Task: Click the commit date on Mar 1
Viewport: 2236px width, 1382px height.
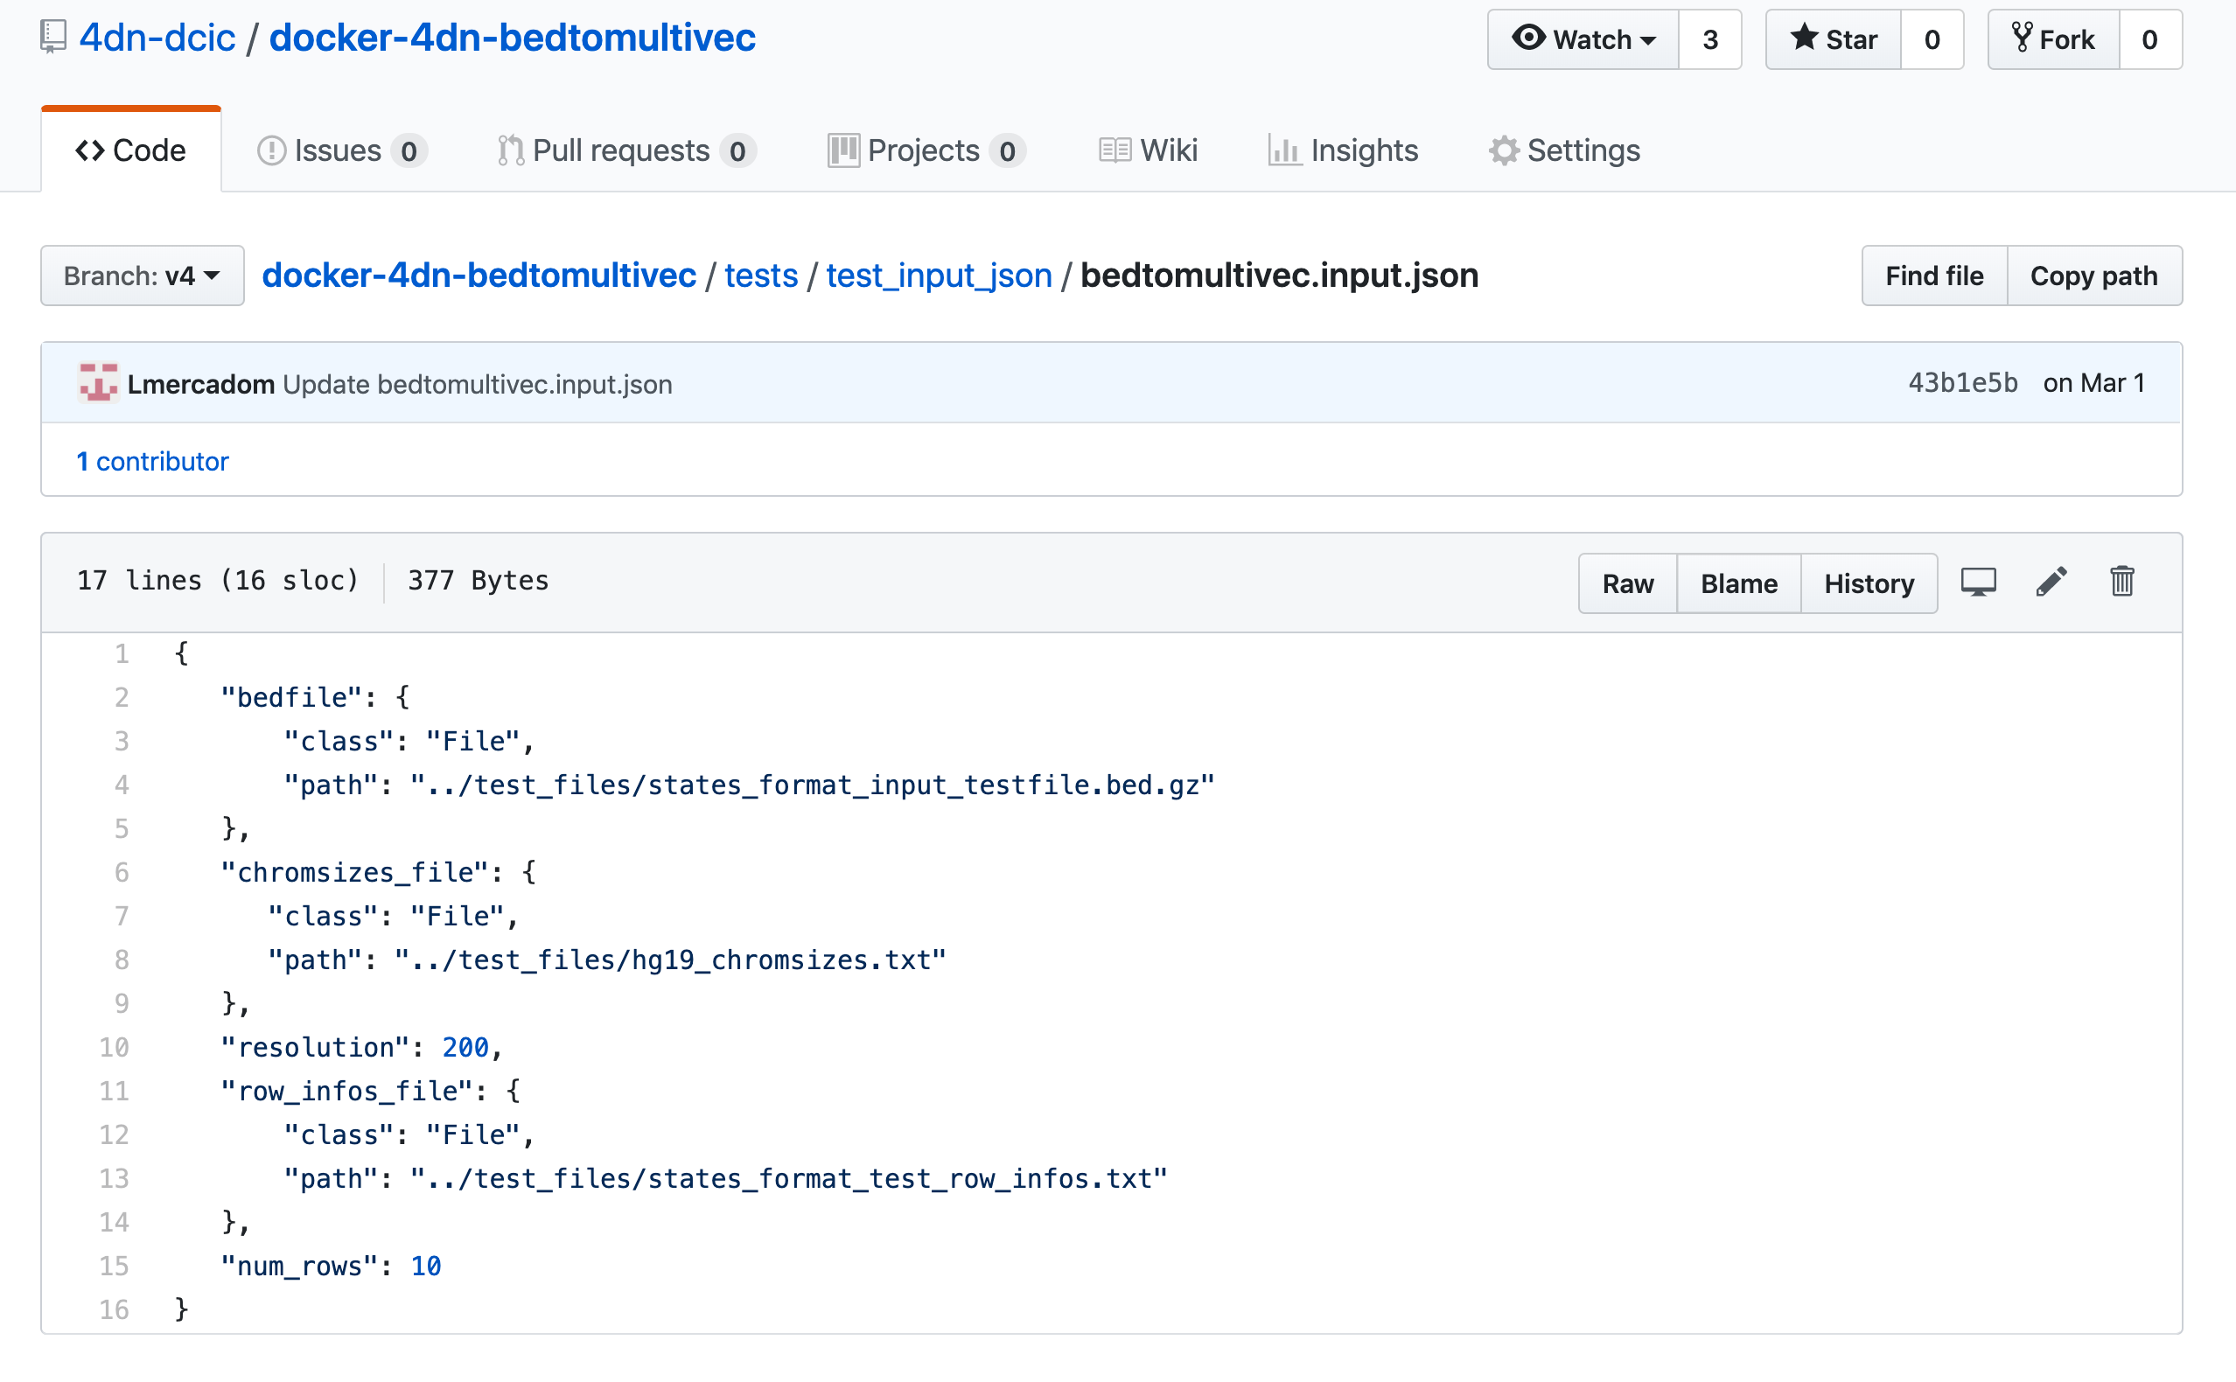Action: coord(2094,383)
